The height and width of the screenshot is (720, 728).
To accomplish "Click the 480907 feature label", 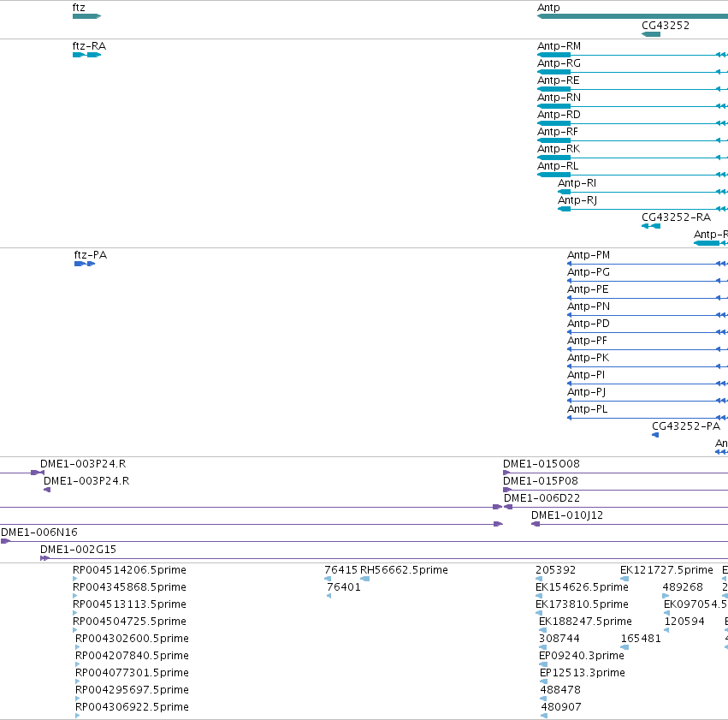I will 561,707.
